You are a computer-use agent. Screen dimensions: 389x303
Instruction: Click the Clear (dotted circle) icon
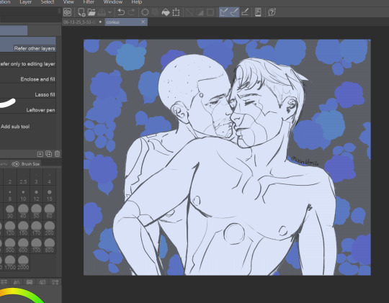click(x=145, y=12)
